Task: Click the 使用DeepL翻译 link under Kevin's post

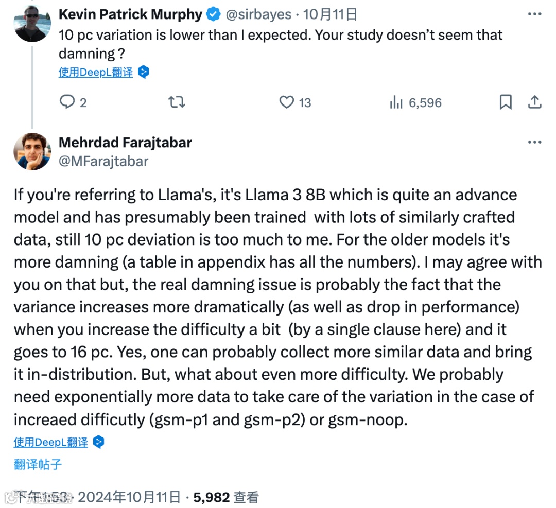Action: click(96, 73)
